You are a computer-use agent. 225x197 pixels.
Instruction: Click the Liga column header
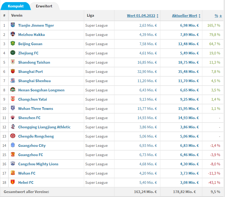(x=90, y=15)
